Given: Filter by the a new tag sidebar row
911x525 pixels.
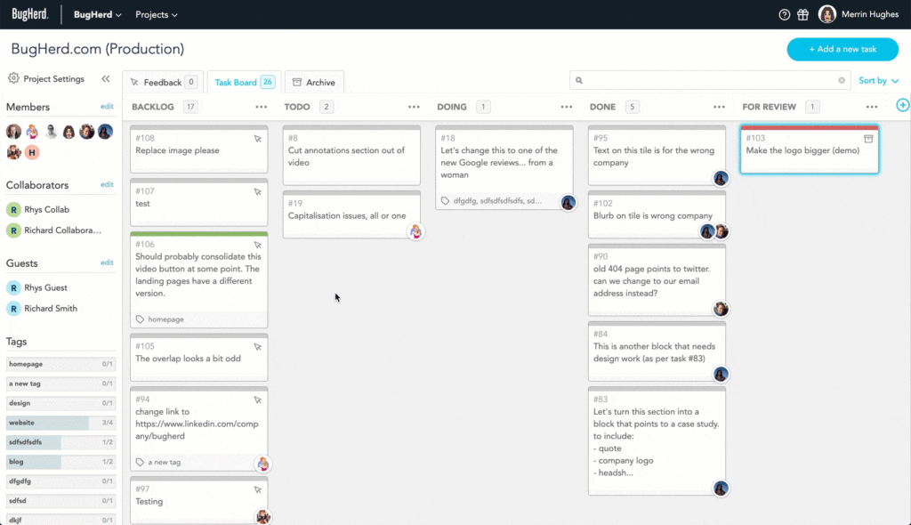Looking at the screenshot, I should pyautogui.click(x=60, y=384).
